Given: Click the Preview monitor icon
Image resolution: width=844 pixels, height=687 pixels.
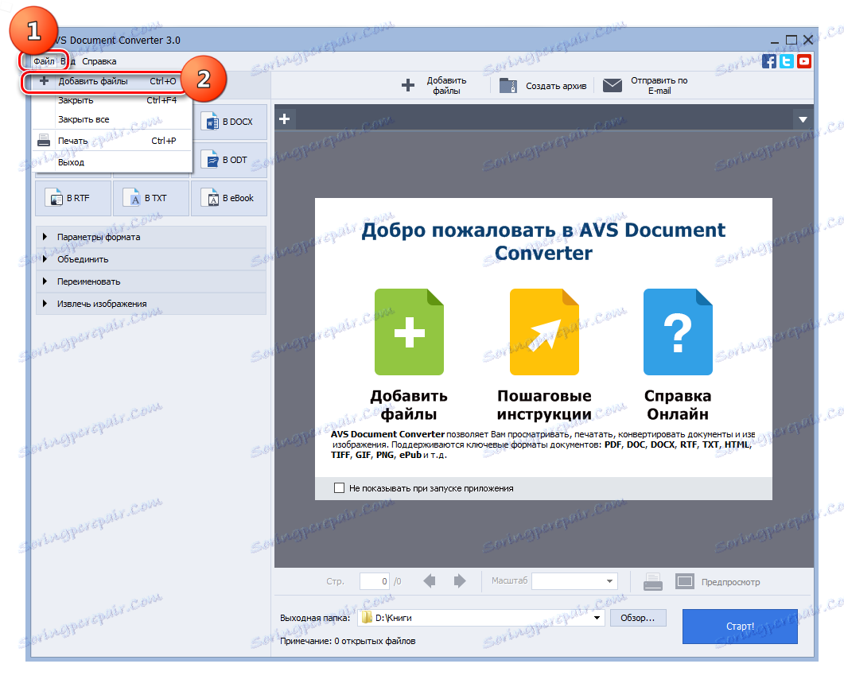Looking at the screenshot, I should click(685, 581).
